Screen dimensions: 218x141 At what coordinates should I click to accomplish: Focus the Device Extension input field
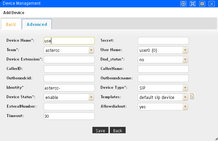(x=69, y=60)
